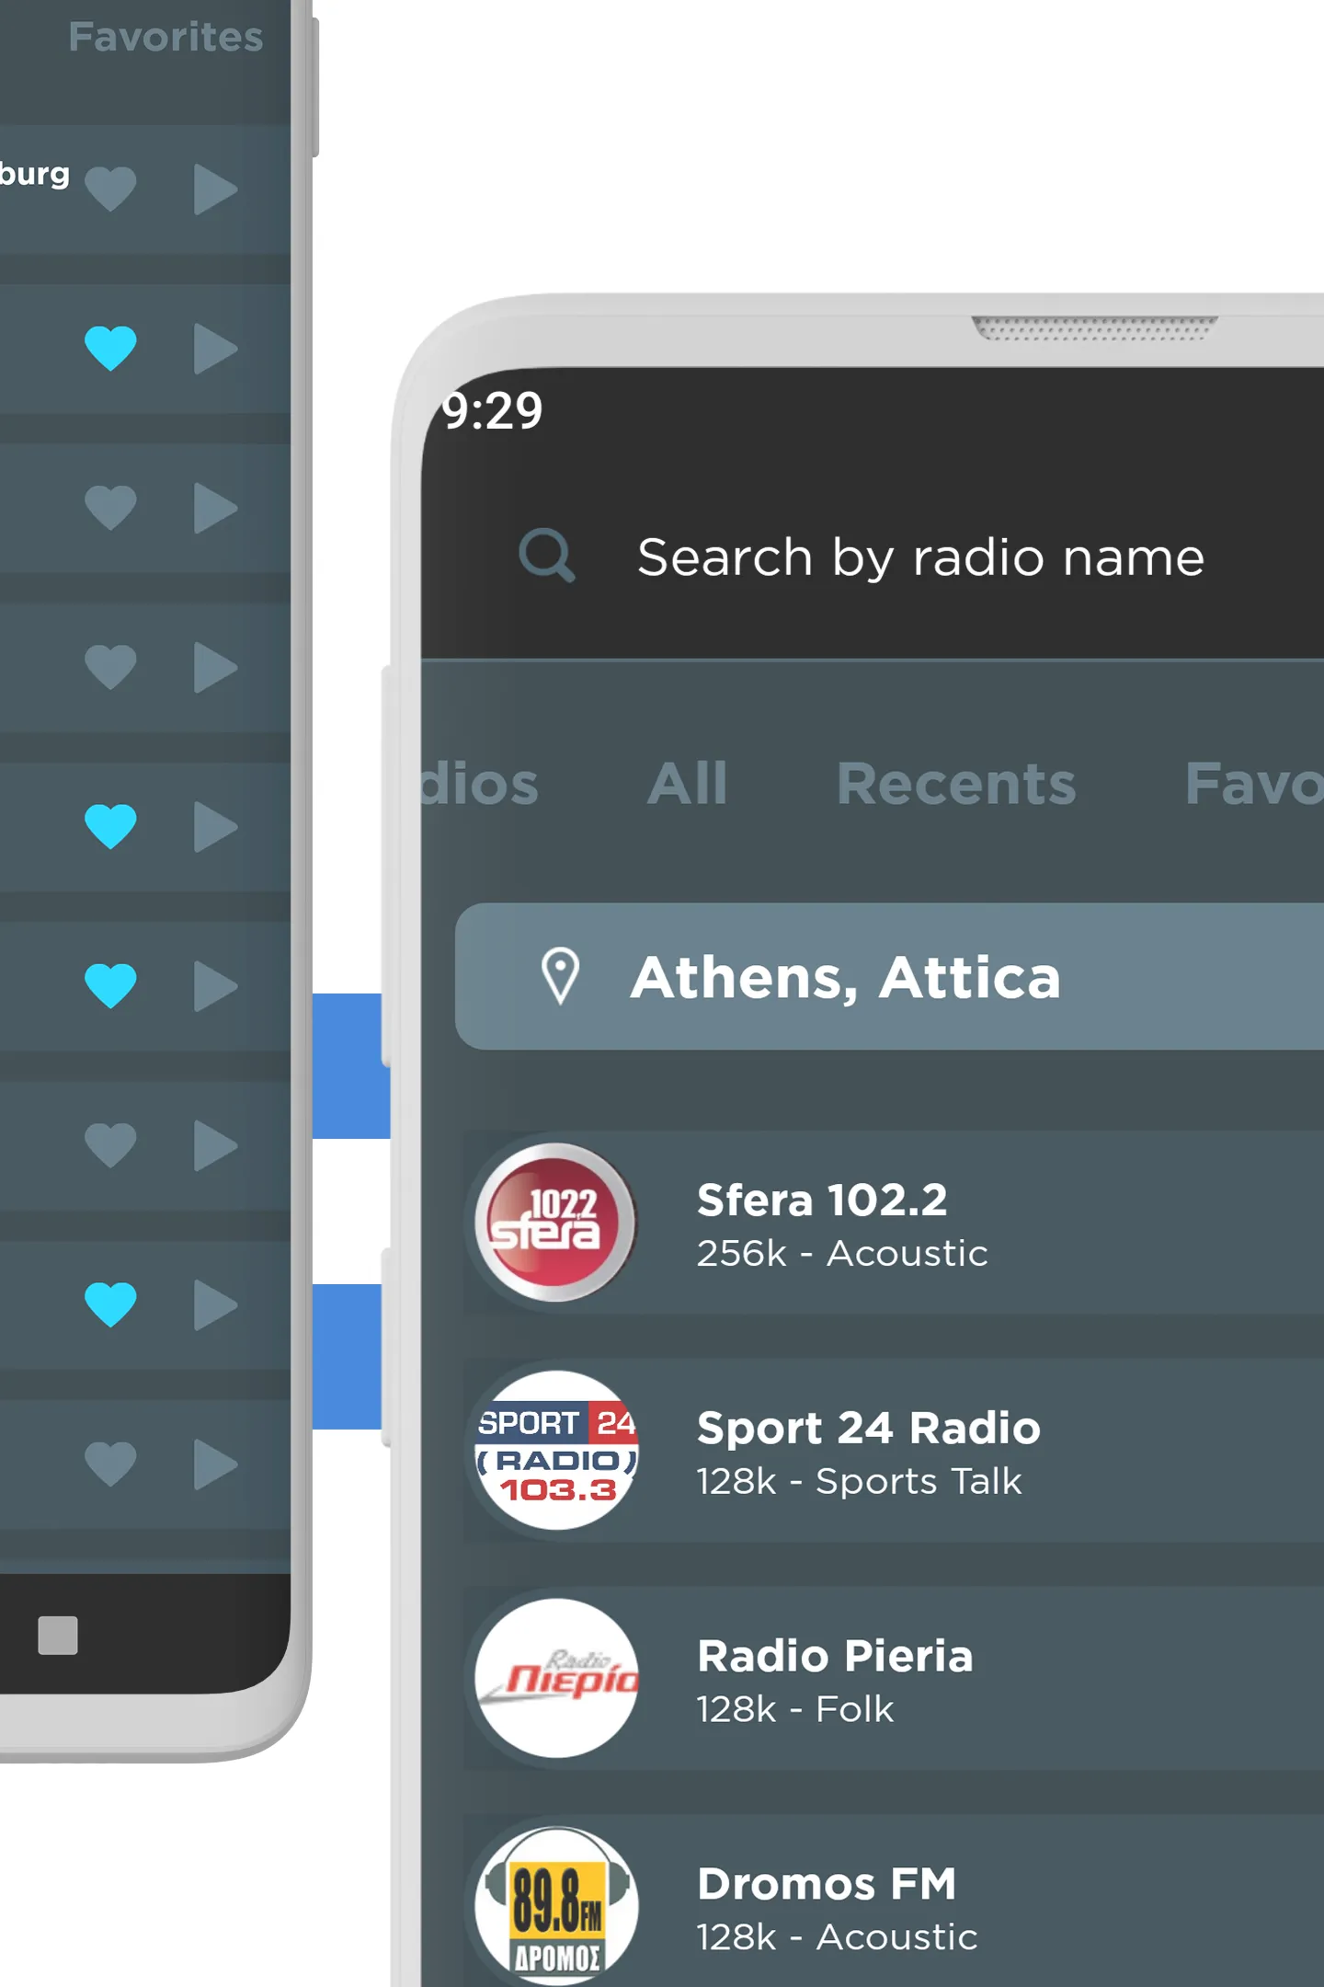Select the Sfera 102.2 station title

click(x=822, y=1200)
